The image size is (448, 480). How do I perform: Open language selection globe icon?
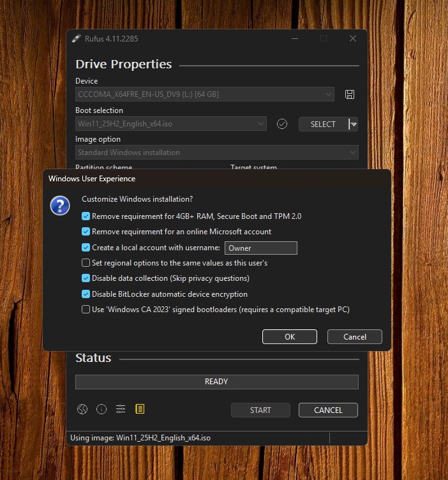(x=82, y=410)
